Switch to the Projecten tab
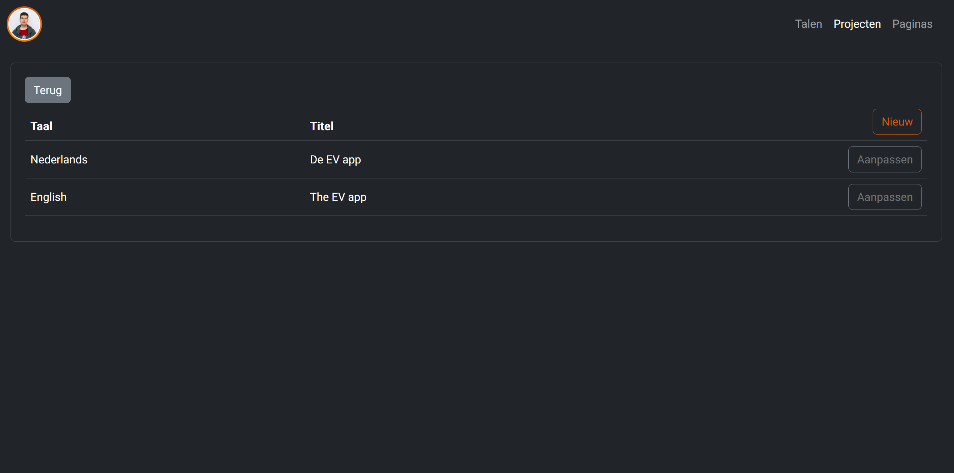Screen dimensions: 954x473 pyautogui.click(x=857, y=24)
